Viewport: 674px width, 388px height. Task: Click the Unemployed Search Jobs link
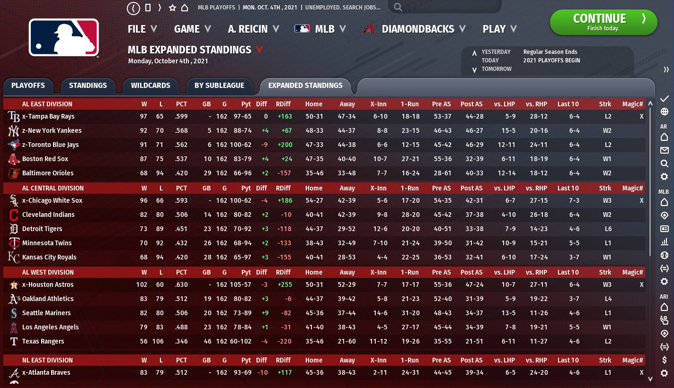(x=343, y=8)
